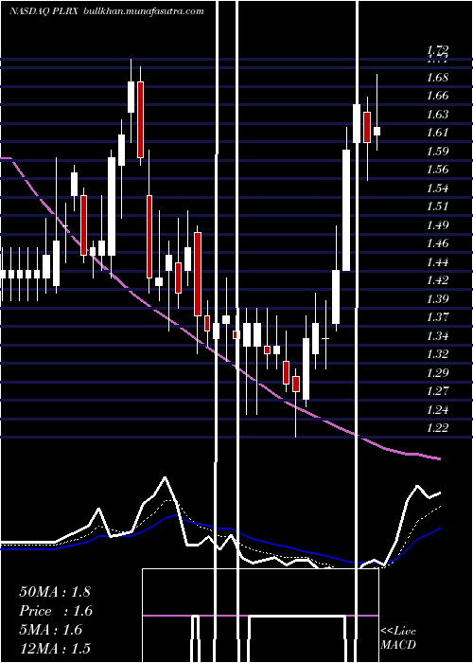Click the 50MA : 1.8 readout
The width and height of the screenshot is (473, 663).
55,592
